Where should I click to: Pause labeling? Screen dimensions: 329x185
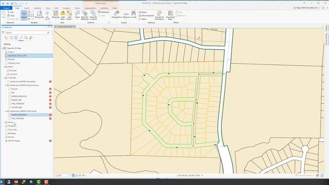pos(143,12)
